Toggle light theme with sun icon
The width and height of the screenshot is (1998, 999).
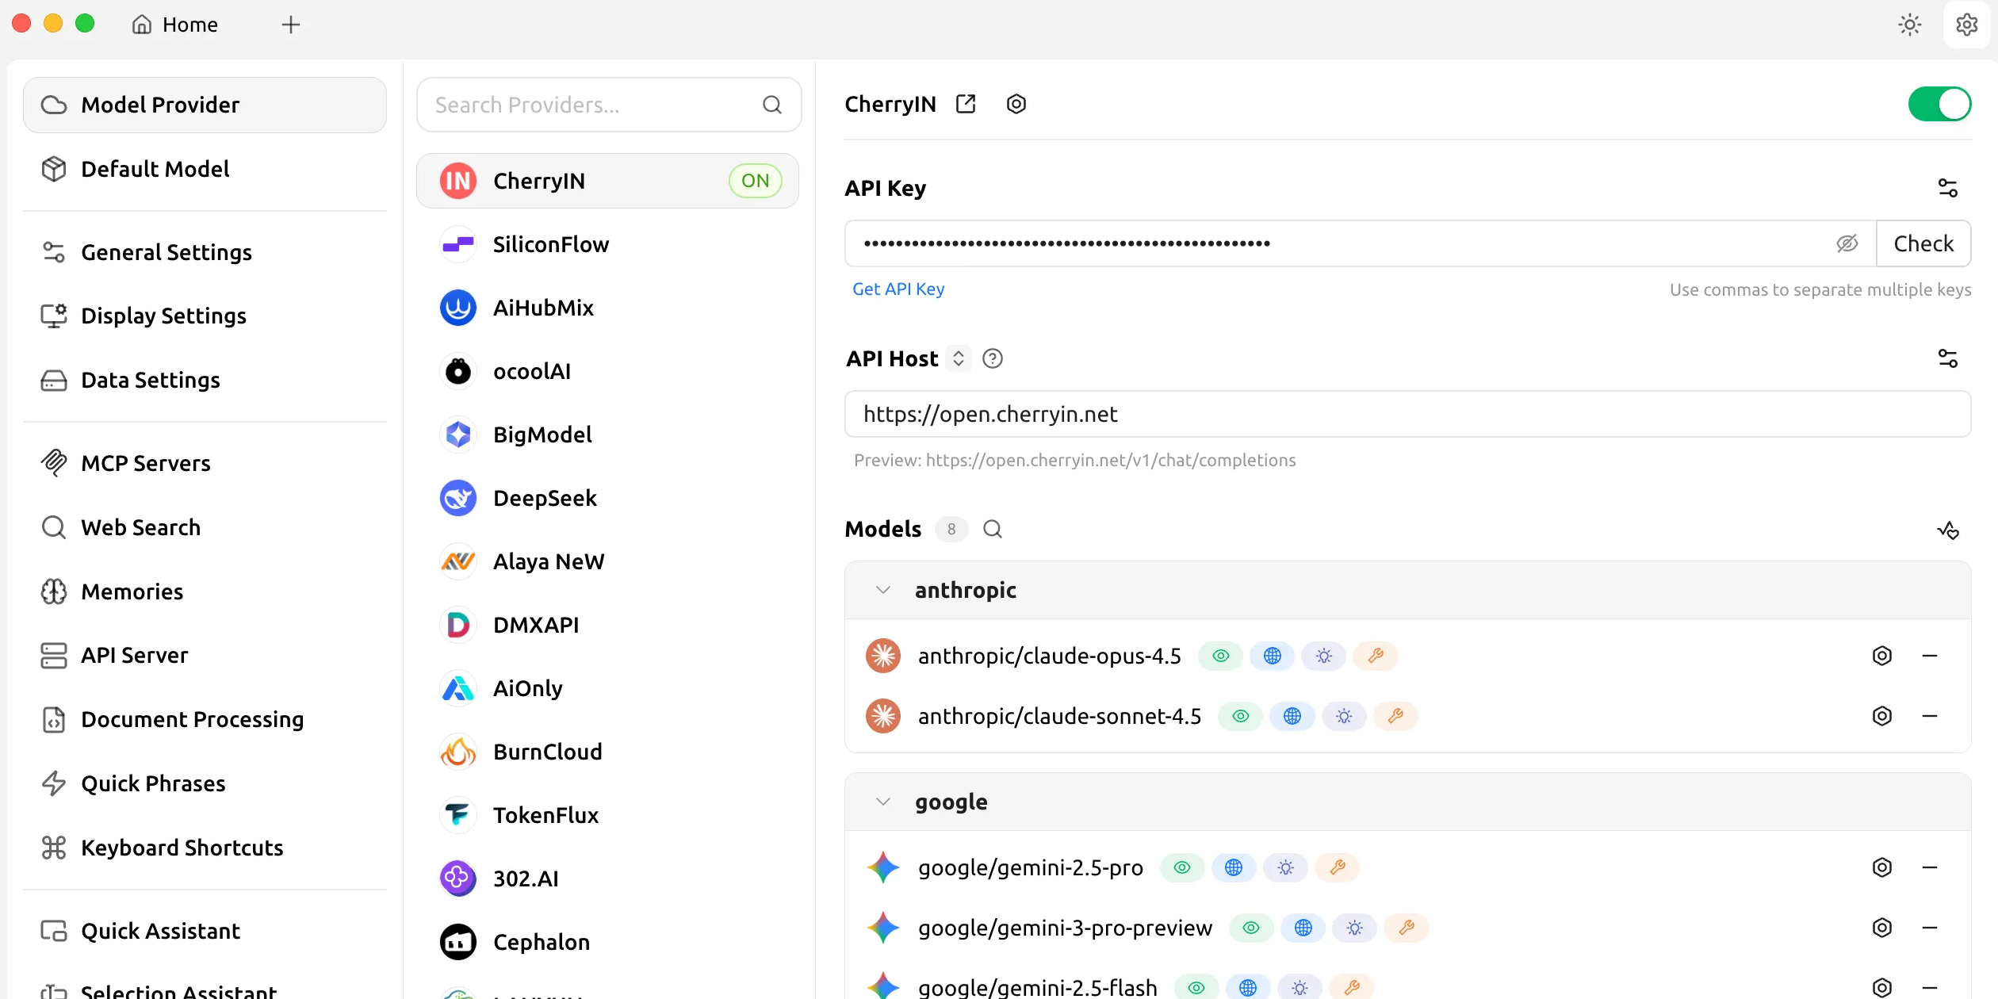click(1910, 25)
